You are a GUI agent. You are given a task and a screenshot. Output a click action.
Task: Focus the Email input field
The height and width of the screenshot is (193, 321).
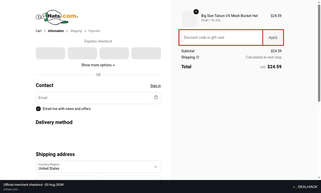point(98,98)
